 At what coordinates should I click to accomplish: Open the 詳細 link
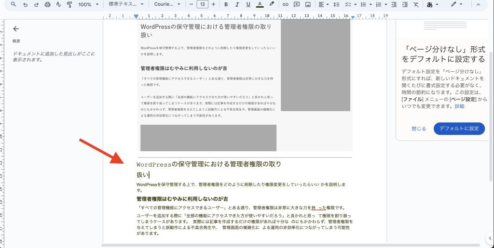459,106
